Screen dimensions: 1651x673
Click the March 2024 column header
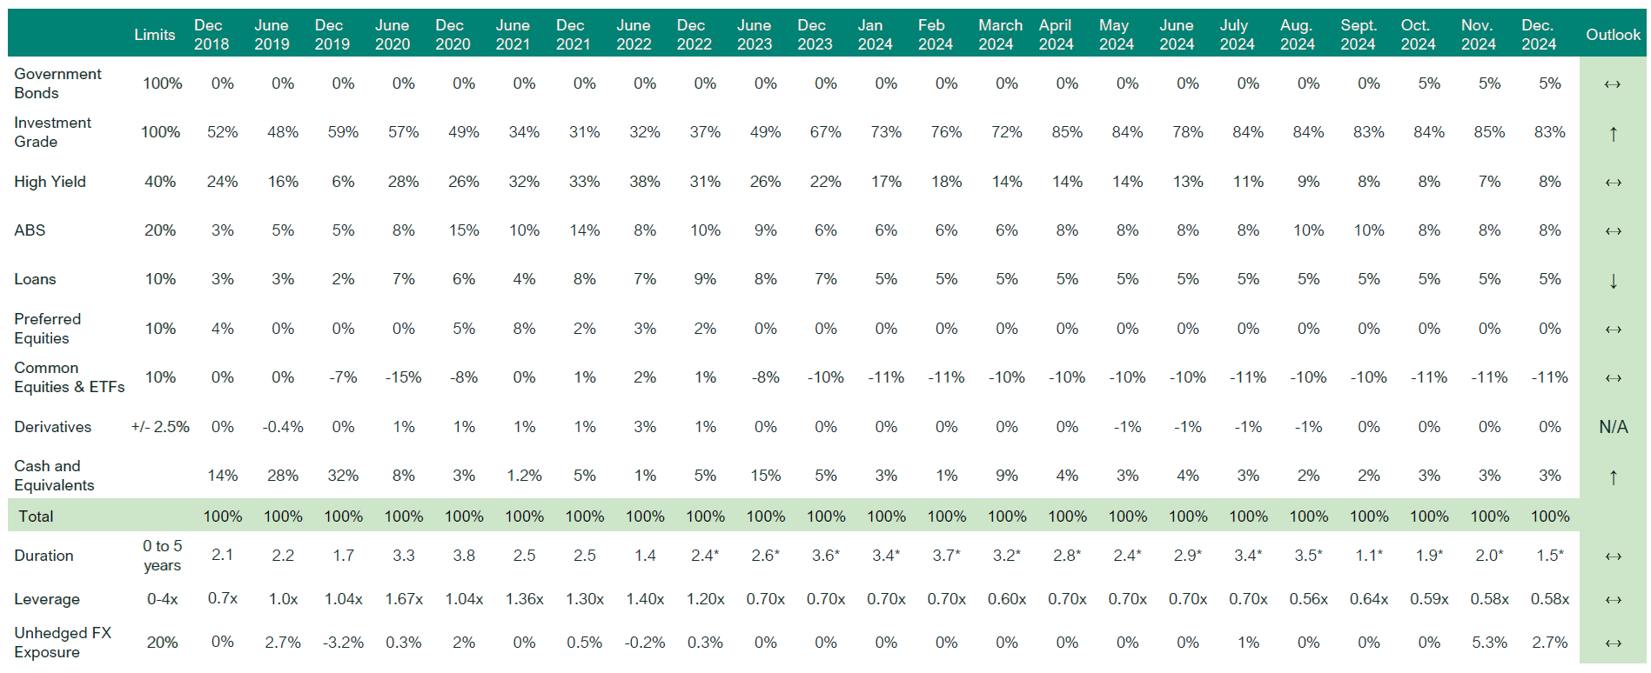[x=999, y=35]
